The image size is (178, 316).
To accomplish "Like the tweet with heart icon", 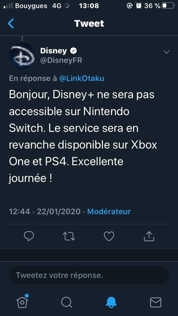I will (x=109, y=236).
